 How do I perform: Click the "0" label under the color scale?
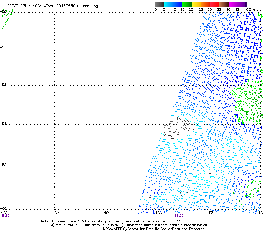click(x=156, y=10)
